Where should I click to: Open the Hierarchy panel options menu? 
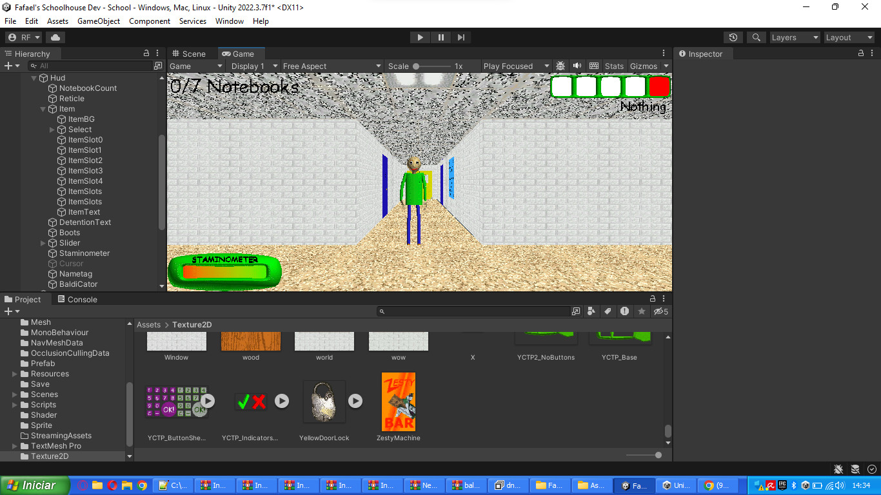point(159,53)
